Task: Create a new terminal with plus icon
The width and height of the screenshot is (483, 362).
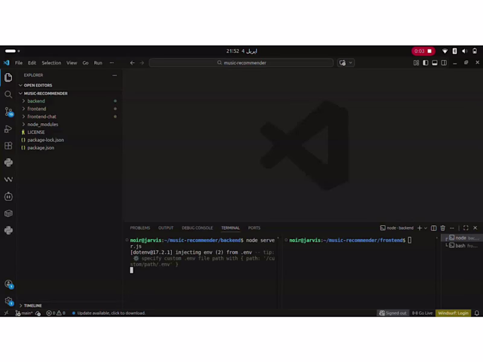Action: pyautogui.click(x=420, y=228)
